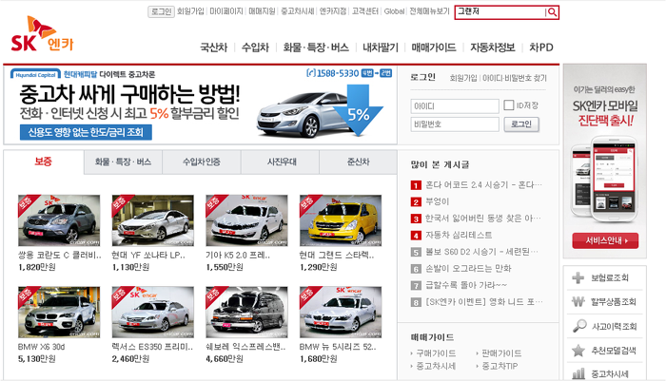Open 자동차 심리테스트 post
This screenshot has height=381, width=666.
[459, 235]
